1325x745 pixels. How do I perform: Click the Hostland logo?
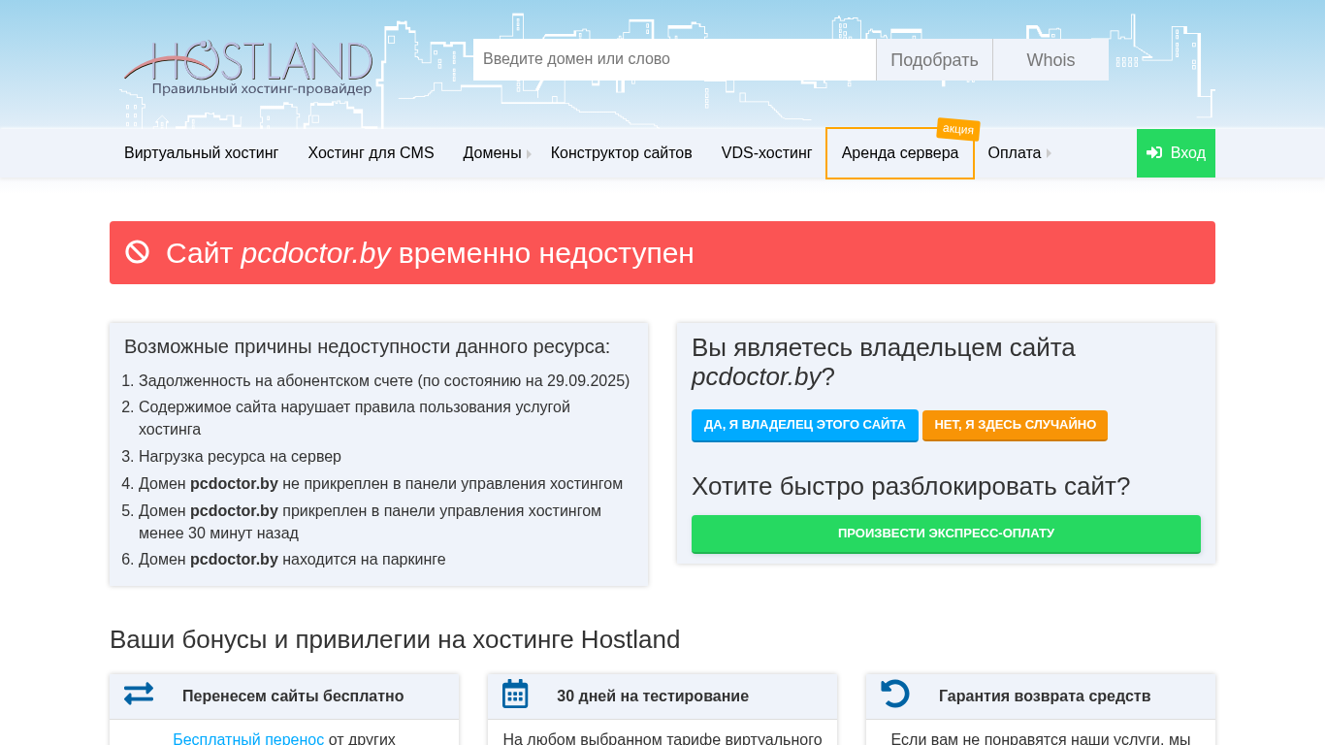(248, 67)
